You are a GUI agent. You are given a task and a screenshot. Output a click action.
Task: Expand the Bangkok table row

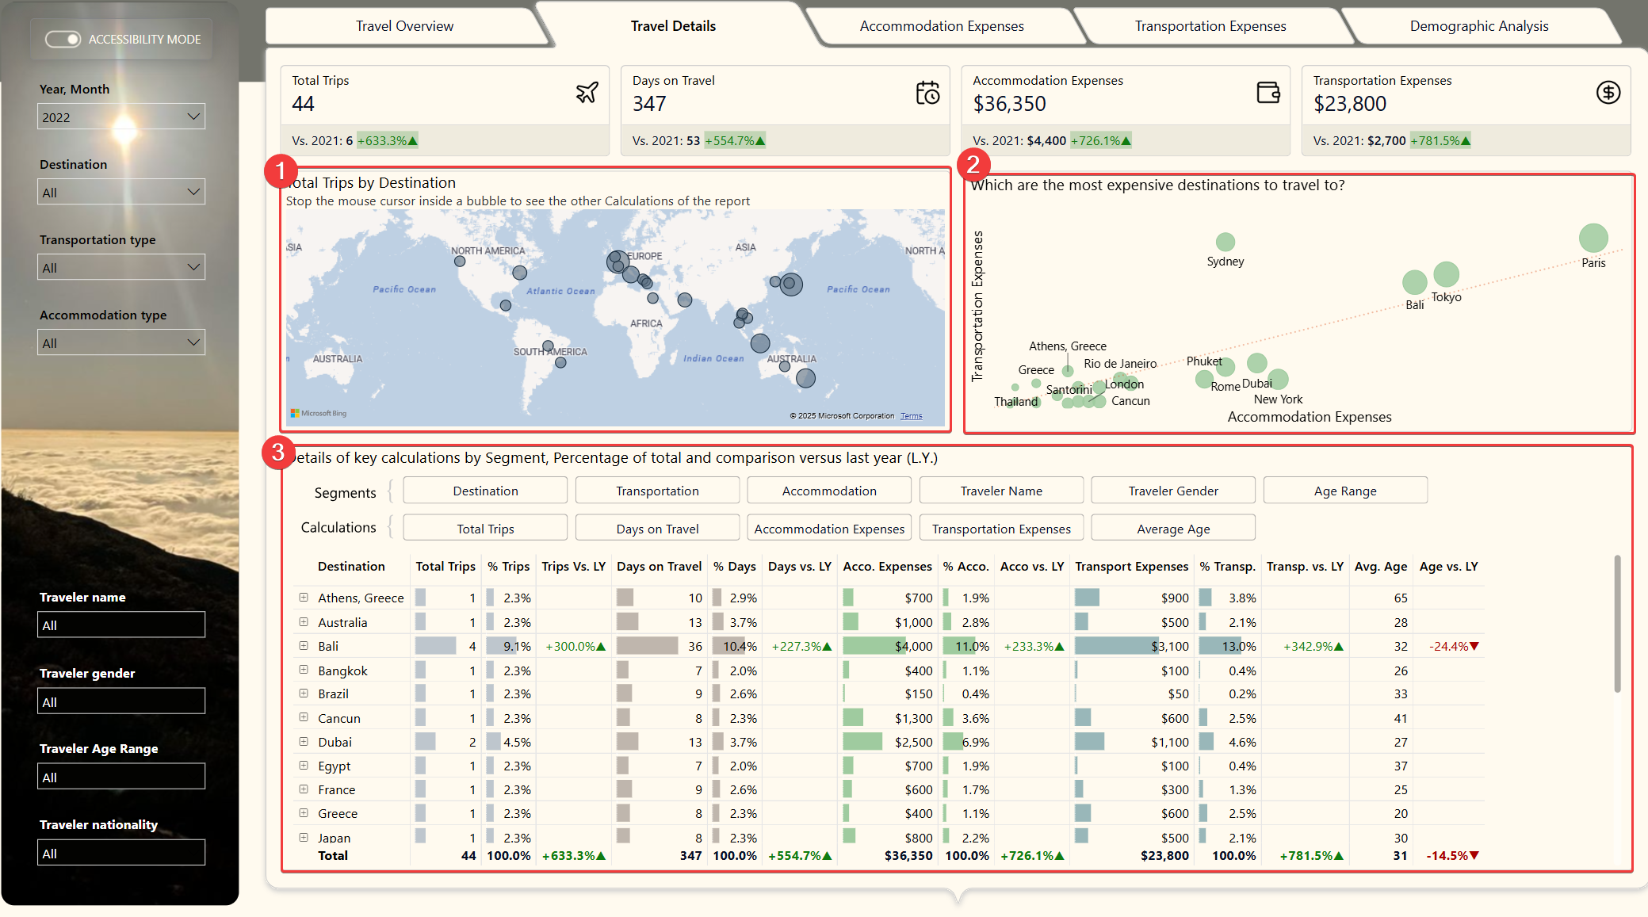(x=304, y=670)
